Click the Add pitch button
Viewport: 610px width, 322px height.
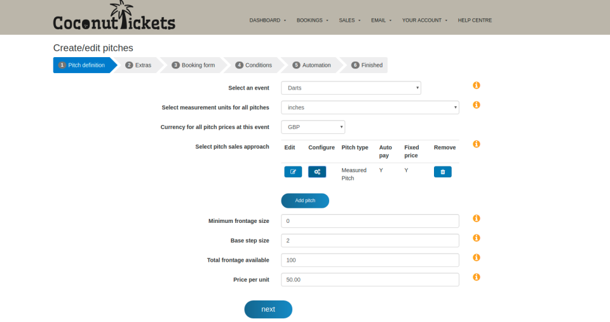coord(305,201)
